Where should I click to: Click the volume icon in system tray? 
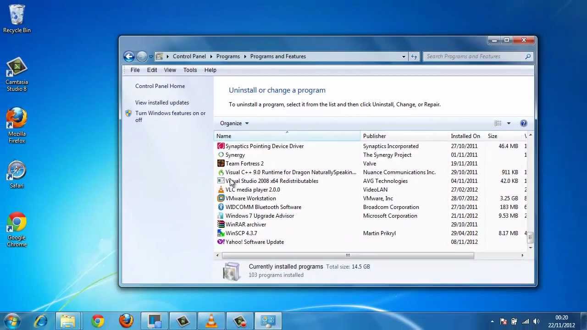(x=536, y=321)
